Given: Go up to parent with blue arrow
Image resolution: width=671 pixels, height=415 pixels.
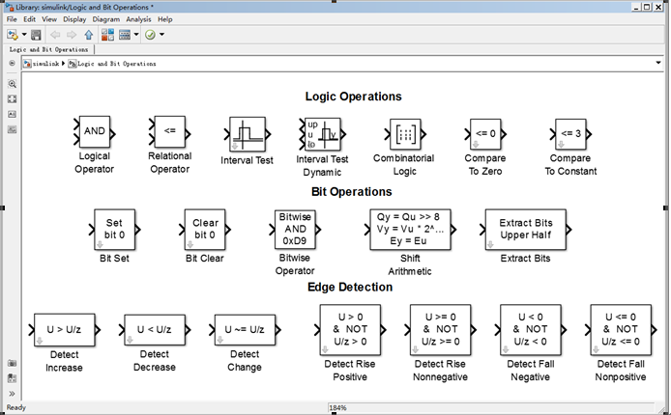Looking at the screenshot, I should coord(89,35).
